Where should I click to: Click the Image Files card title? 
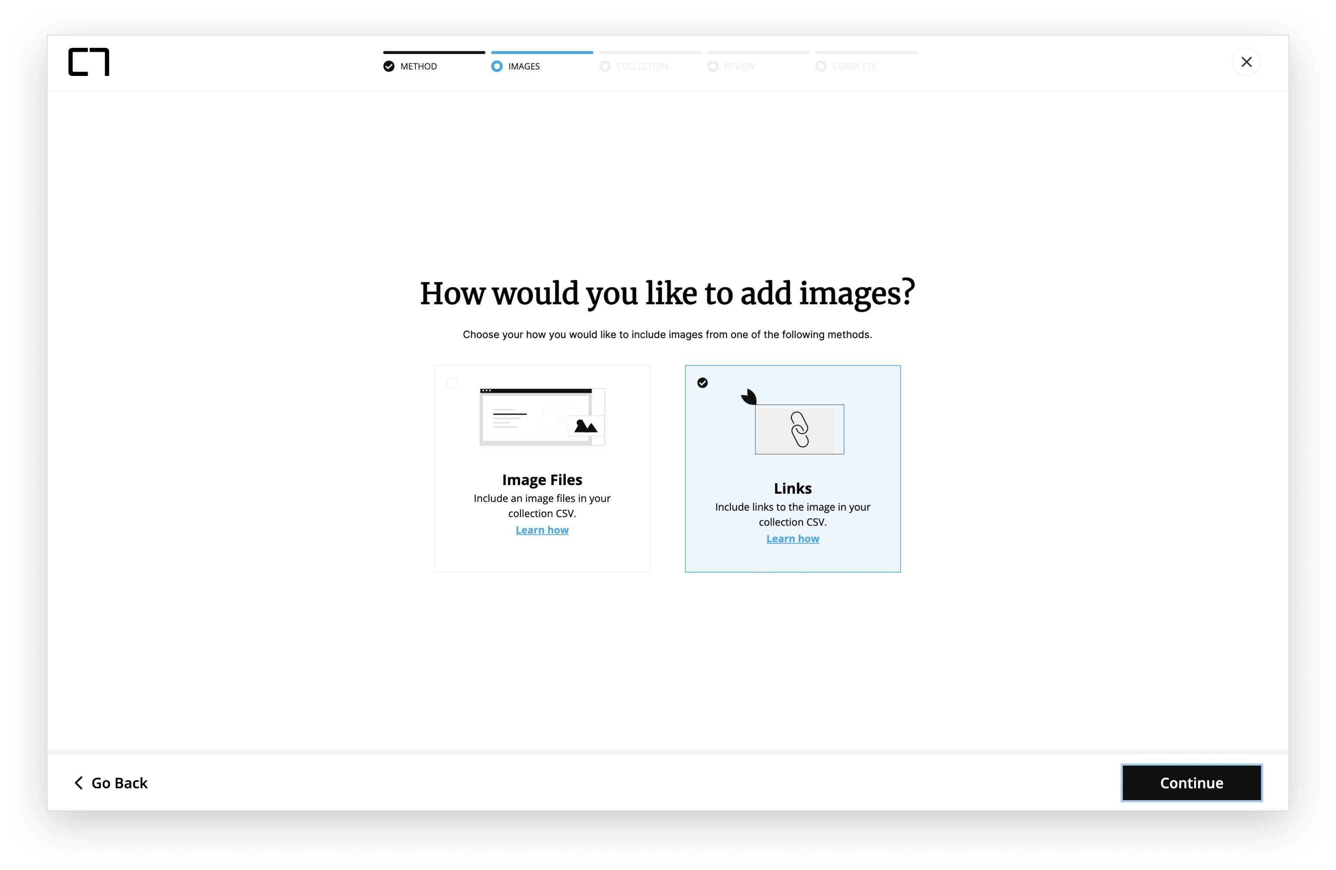tap(542, 480)
